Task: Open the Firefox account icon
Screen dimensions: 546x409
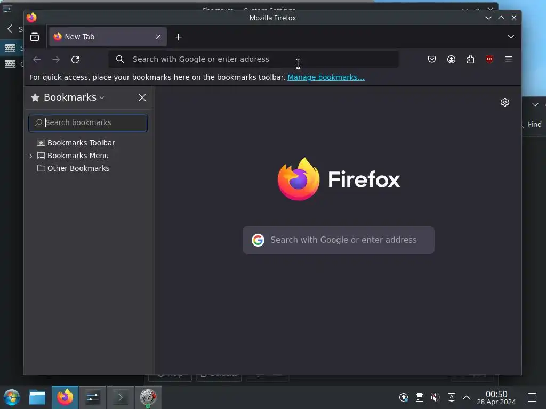Action: tap(451, 59)
